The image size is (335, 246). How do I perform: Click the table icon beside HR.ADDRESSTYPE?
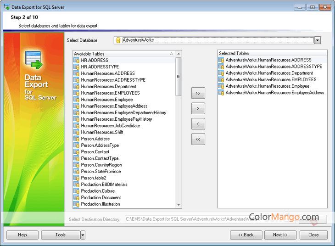(x=76, y=67)
